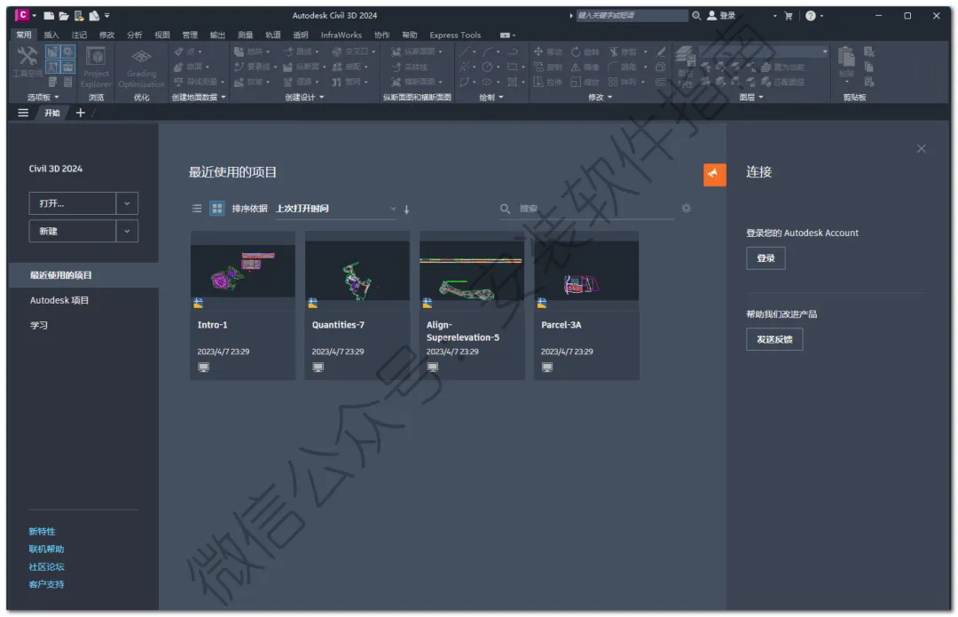Image resolution: width=958 pixels, height=617 pixels.
Task: Expand the 修改 panel dropdown
Action: (x=600, y=98)
